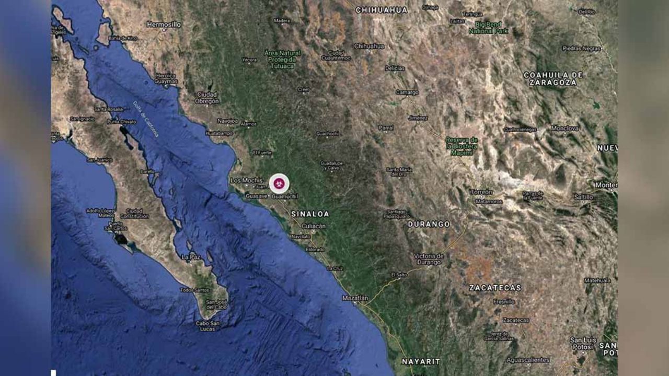Select the Torreón city label
Screen dimensions: 669x376
pyautogui.click(x=481, y=192)
